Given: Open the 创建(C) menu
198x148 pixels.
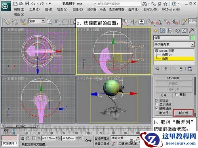Looking at the screenshot, I should pyautogui.click(x=78, y=9).
